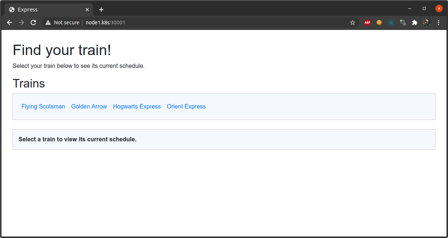Click the Not secure warning icon
448x238 pixels.
(x=48, y=23)
